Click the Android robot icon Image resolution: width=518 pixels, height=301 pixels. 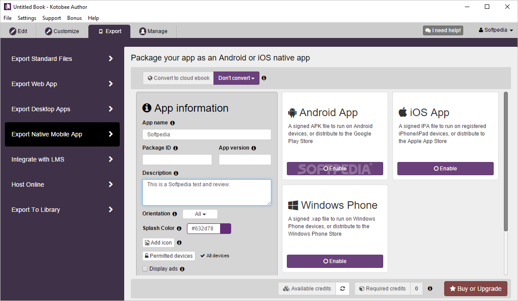[292, 113]
